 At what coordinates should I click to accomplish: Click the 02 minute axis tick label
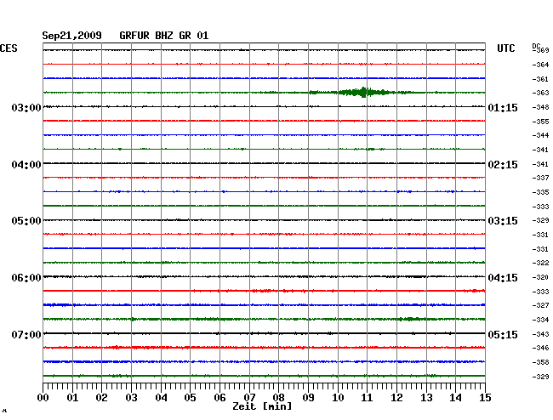pos(101,398)
